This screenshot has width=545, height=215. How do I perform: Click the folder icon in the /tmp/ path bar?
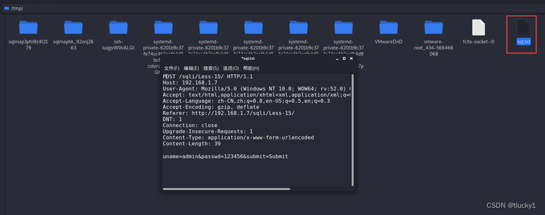7,8
